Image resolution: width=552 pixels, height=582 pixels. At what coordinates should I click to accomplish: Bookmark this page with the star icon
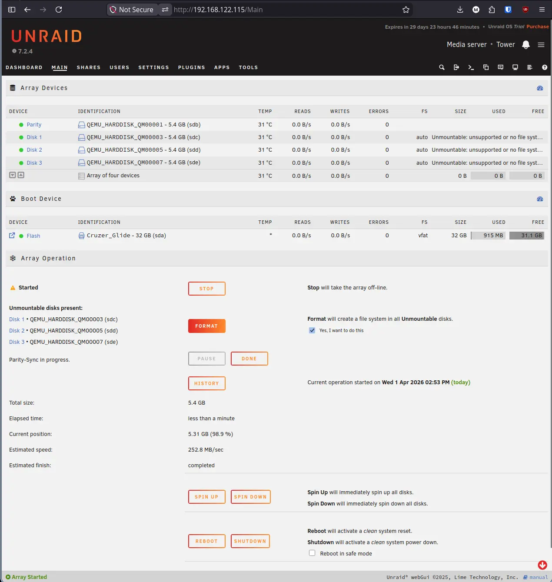click(406, 10)
